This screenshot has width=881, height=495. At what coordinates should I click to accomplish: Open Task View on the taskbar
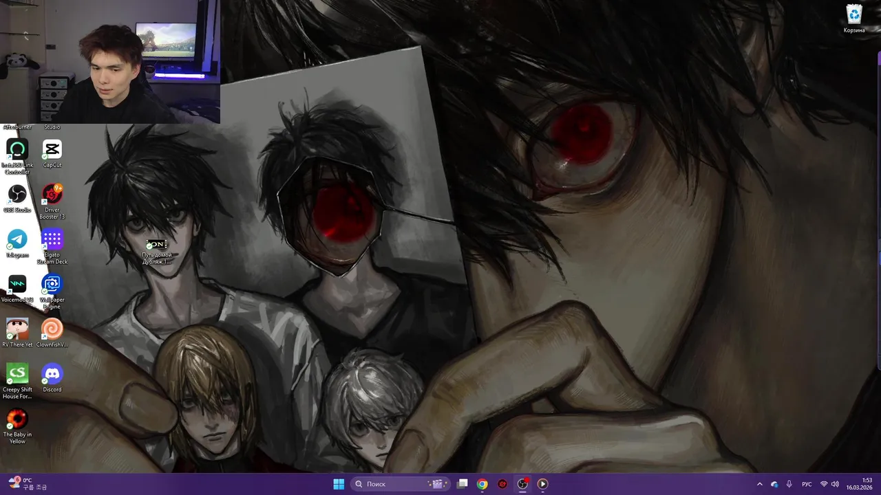(x=463, y=484)
